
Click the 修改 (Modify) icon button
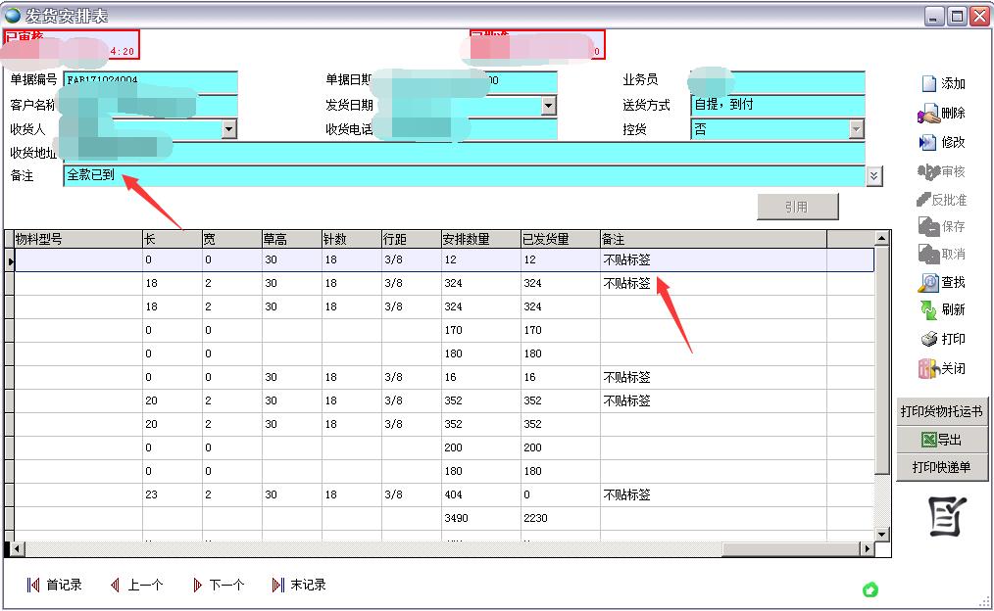941,143
